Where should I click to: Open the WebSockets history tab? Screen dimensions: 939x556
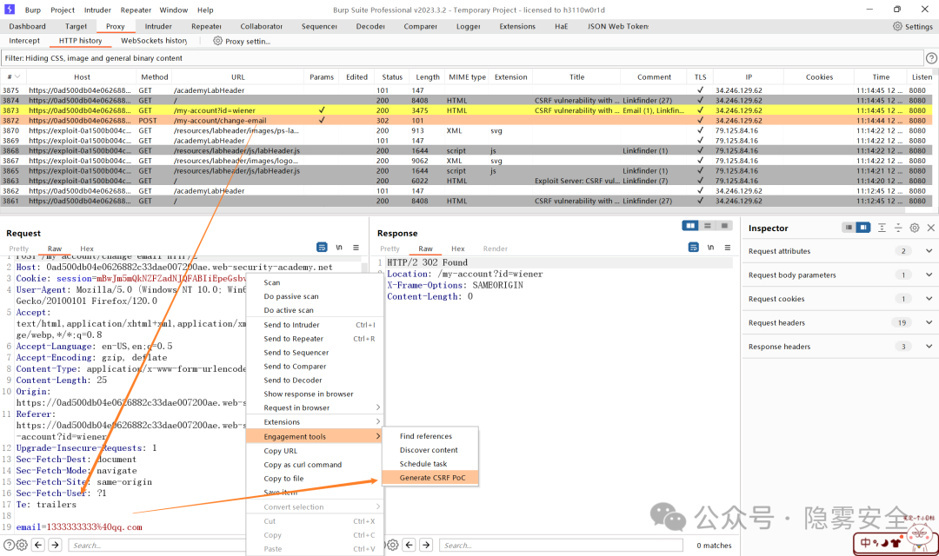tap(154, 41)
